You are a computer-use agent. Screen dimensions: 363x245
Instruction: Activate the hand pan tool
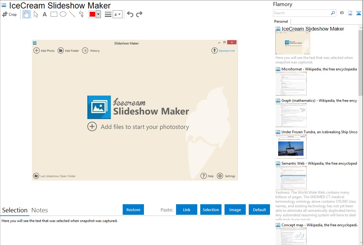pyautogui.click(x=27, y=14)
